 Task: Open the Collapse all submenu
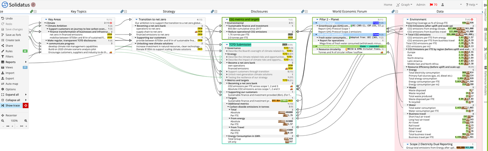pos(14,100)
